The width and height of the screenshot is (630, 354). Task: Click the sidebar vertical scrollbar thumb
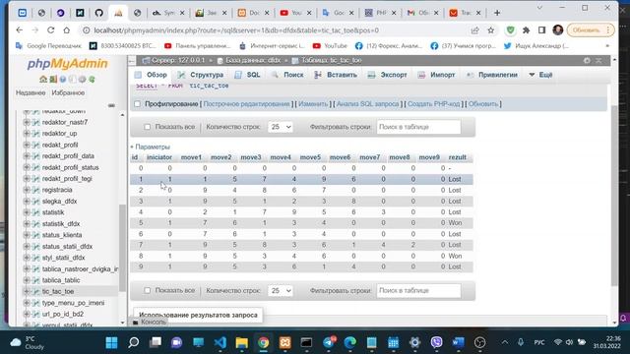(122, 248)
